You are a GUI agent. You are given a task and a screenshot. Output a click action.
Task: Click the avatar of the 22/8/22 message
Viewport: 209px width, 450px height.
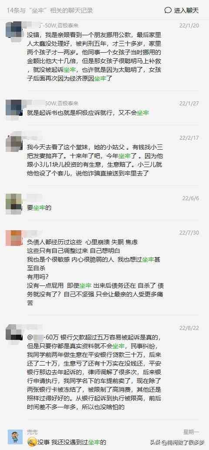13,332
